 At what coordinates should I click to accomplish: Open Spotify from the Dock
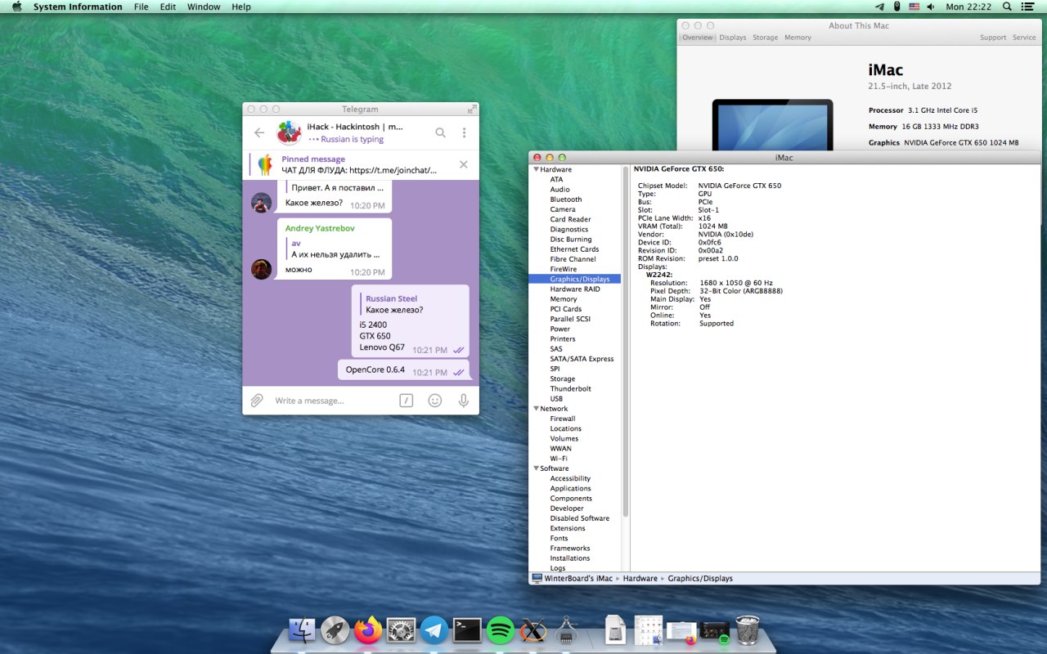501,630
